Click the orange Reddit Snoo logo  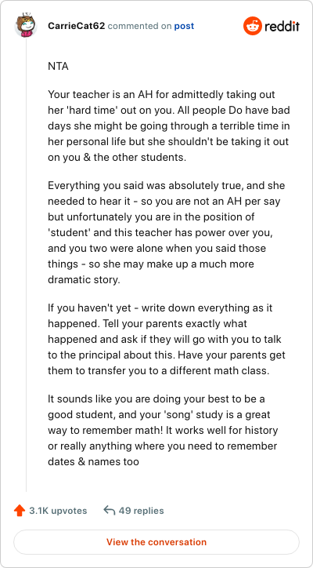click(252, 26)
